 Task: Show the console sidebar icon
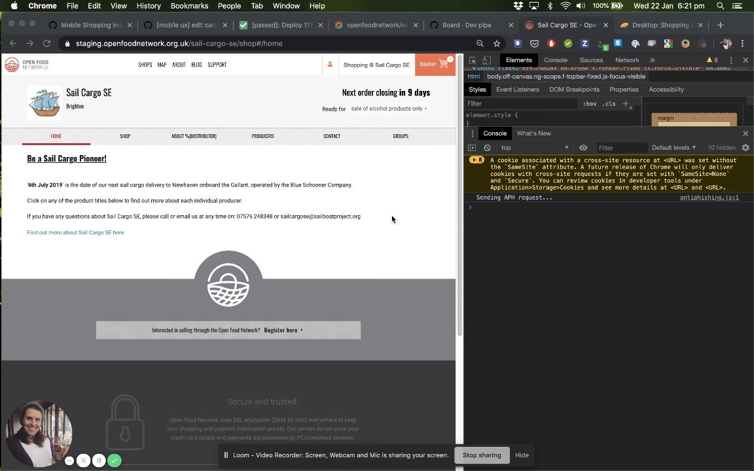pyautogui.click(x=472, y=148)
